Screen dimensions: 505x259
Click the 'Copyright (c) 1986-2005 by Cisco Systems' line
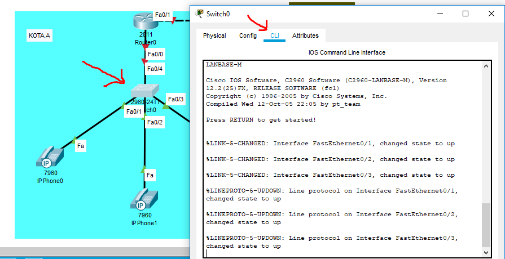[x=297, y=96]
